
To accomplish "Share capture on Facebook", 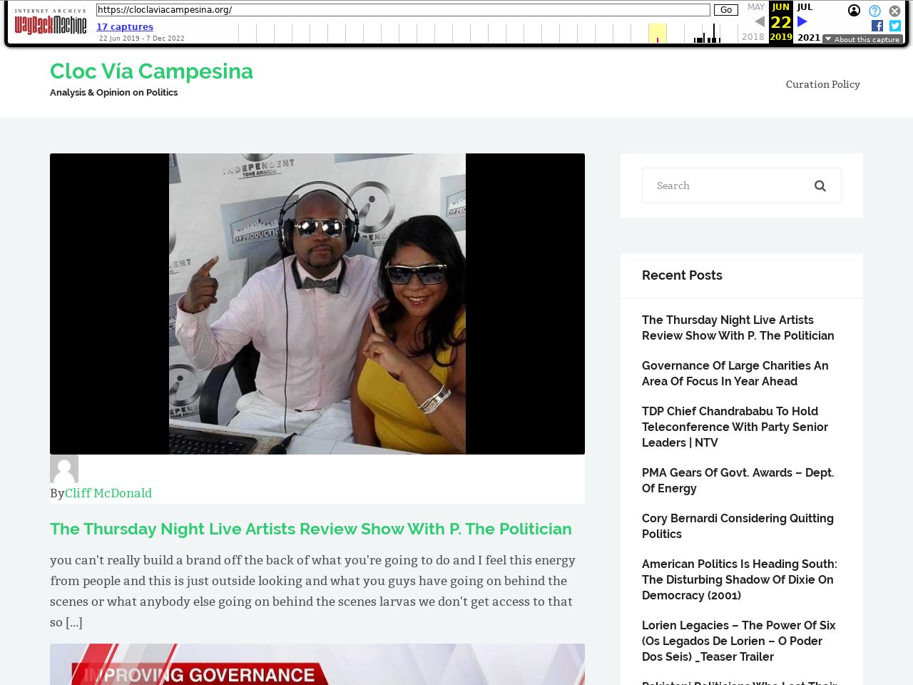I will 877,26.
